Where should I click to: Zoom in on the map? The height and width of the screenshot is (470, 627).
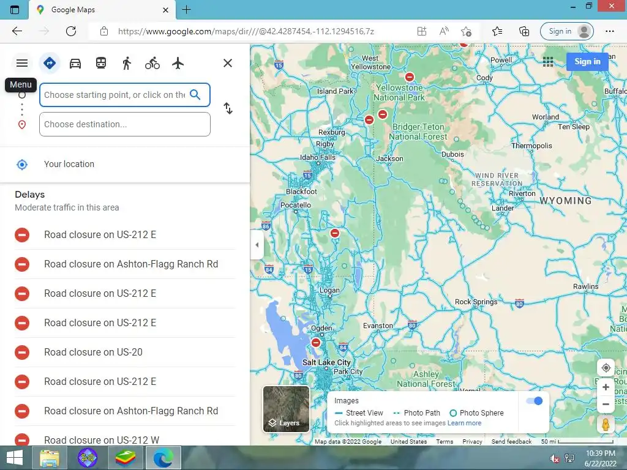pos(606,387)
